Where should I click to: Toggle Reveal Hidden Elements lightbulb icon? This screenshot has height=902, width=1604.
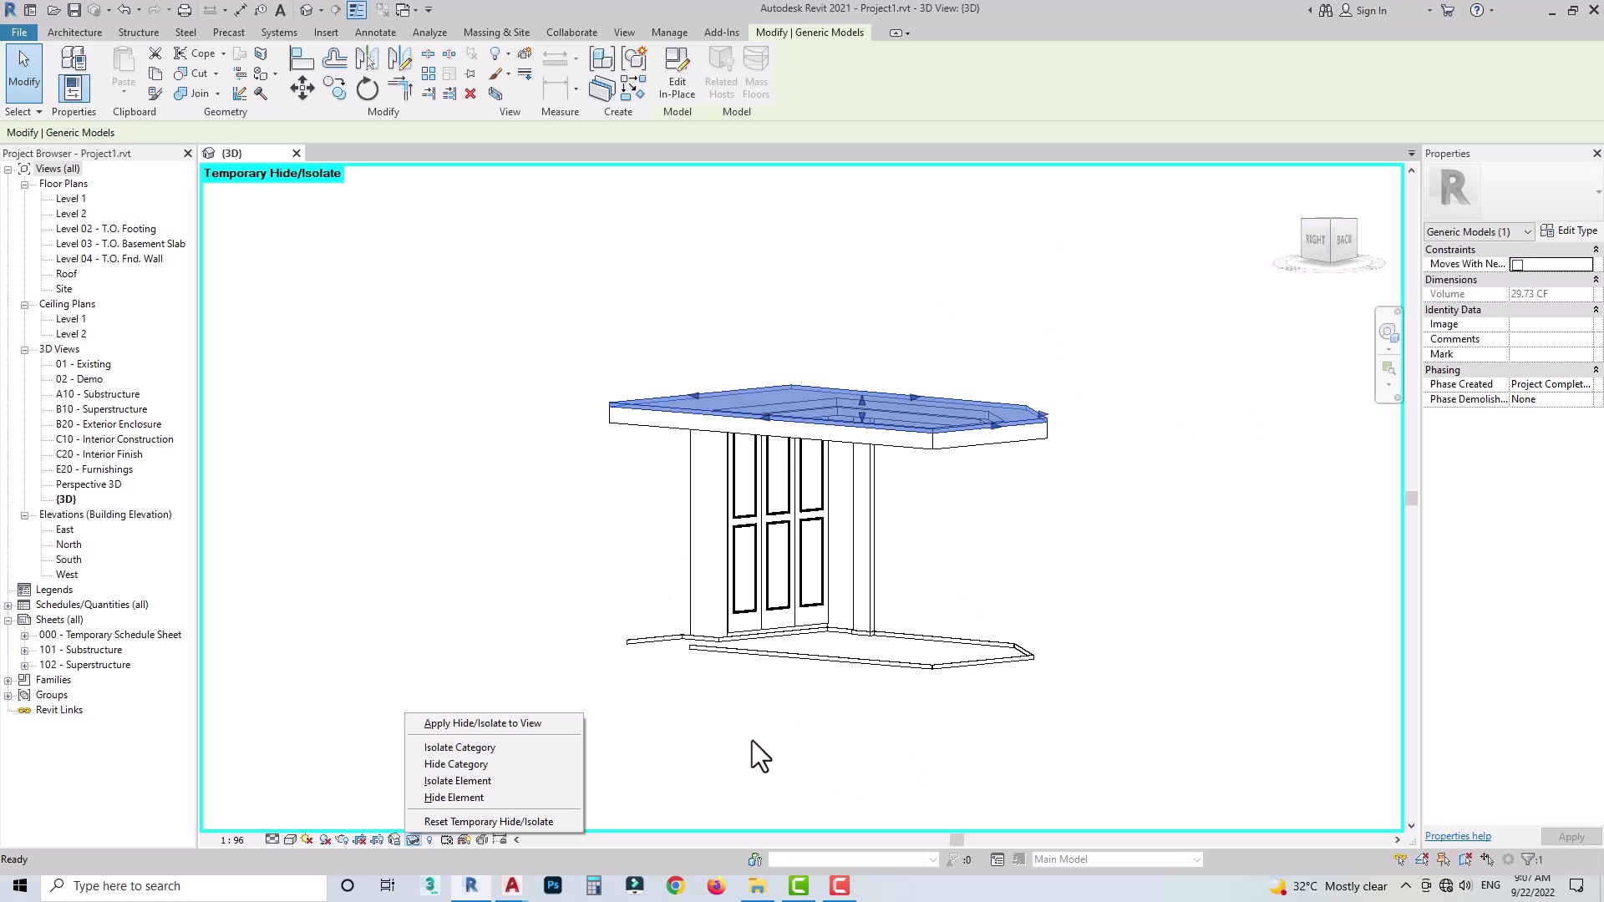429,839
